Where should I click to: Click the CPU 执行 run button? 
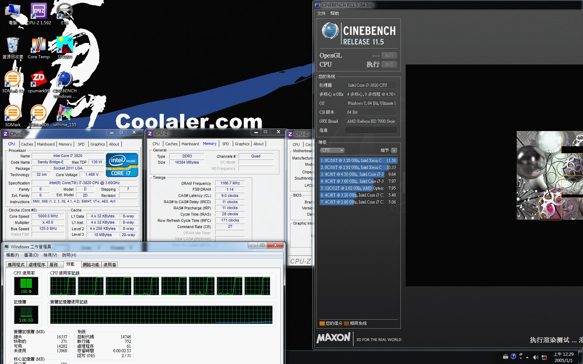[389, 64]
